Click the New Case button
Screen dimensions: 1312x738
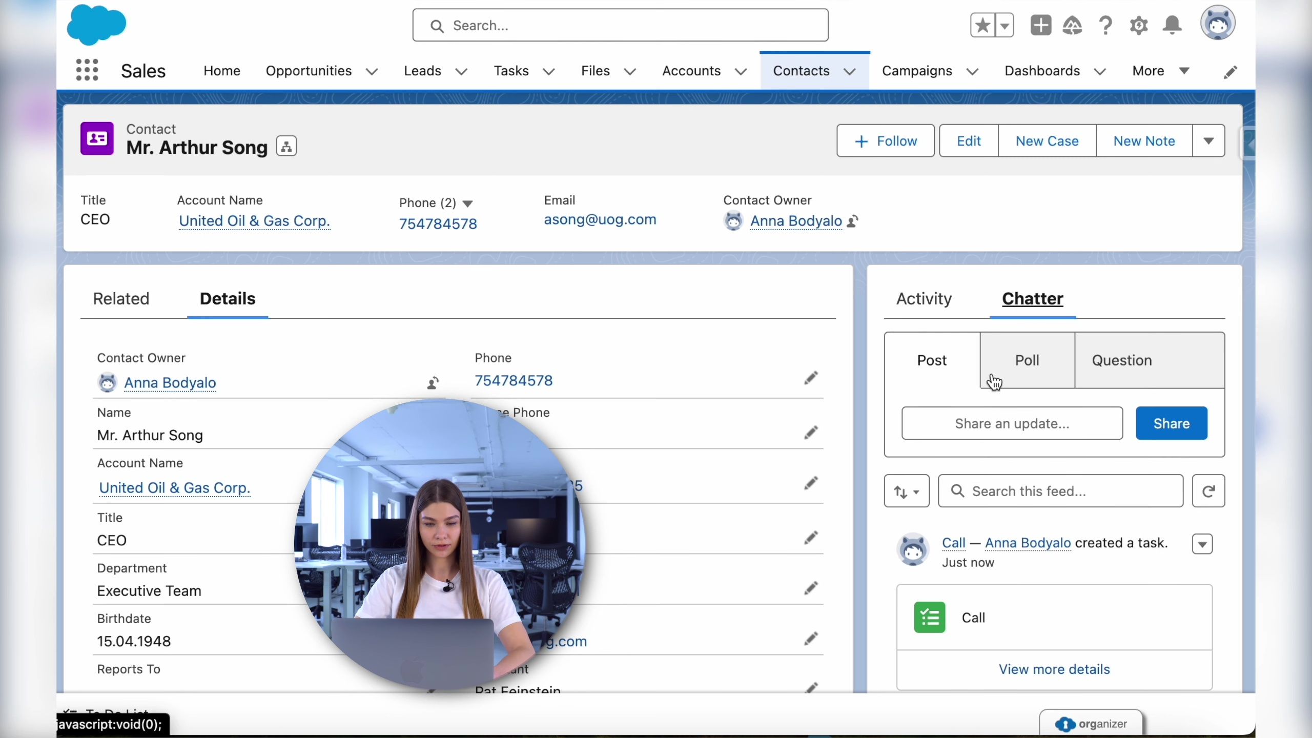tap(1047, 140)
